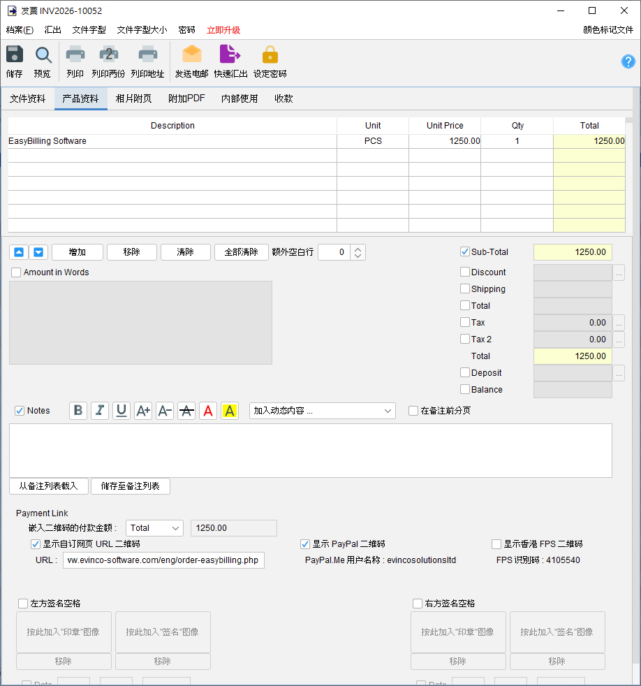Toggle the Notes checkbox

coord(20,410)
